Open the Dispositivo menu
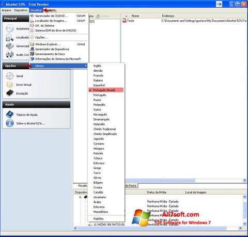Viewport: 248px width, 237px height. click(x=21, y=10)
